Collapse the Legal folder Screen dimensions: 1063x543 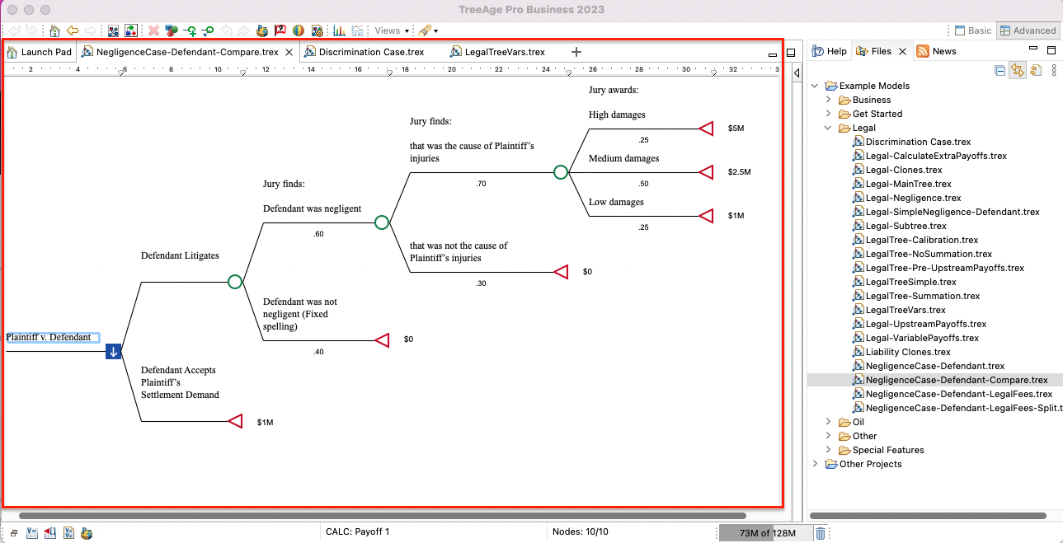pyautogui.click(x=828, y=128)
